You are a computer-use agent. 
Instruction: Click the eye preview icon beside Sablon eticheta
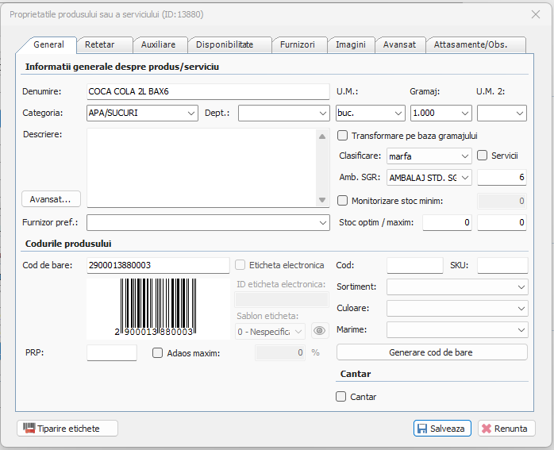(320, 331)
